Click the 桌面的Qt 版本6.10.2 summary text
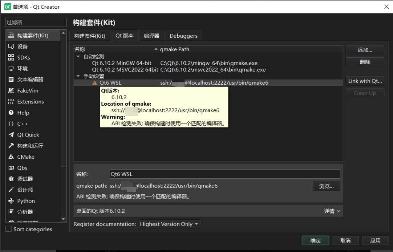Image resolution: width=393 pixels, height=252 pixels. tap(101, 211)
